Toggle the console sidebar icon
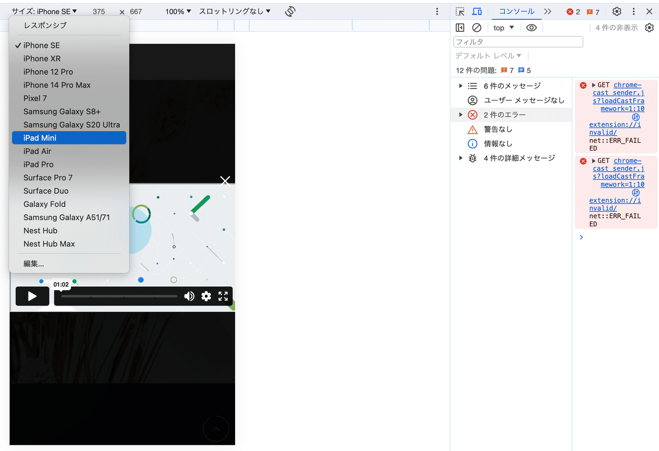The height and width of the screenshot is (451, 659). 460,27
